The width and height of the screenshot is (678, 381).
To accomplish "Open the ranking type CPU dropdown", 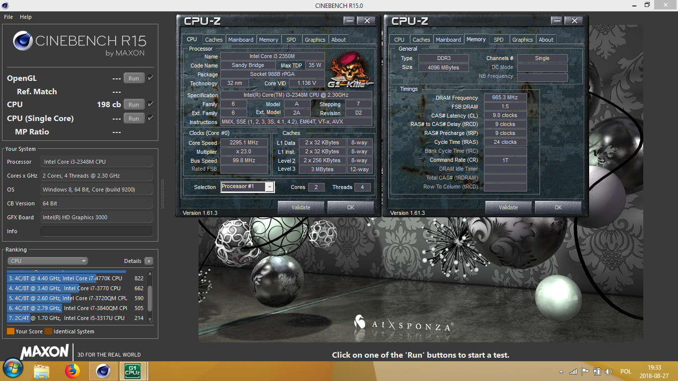I will [48, 261].
